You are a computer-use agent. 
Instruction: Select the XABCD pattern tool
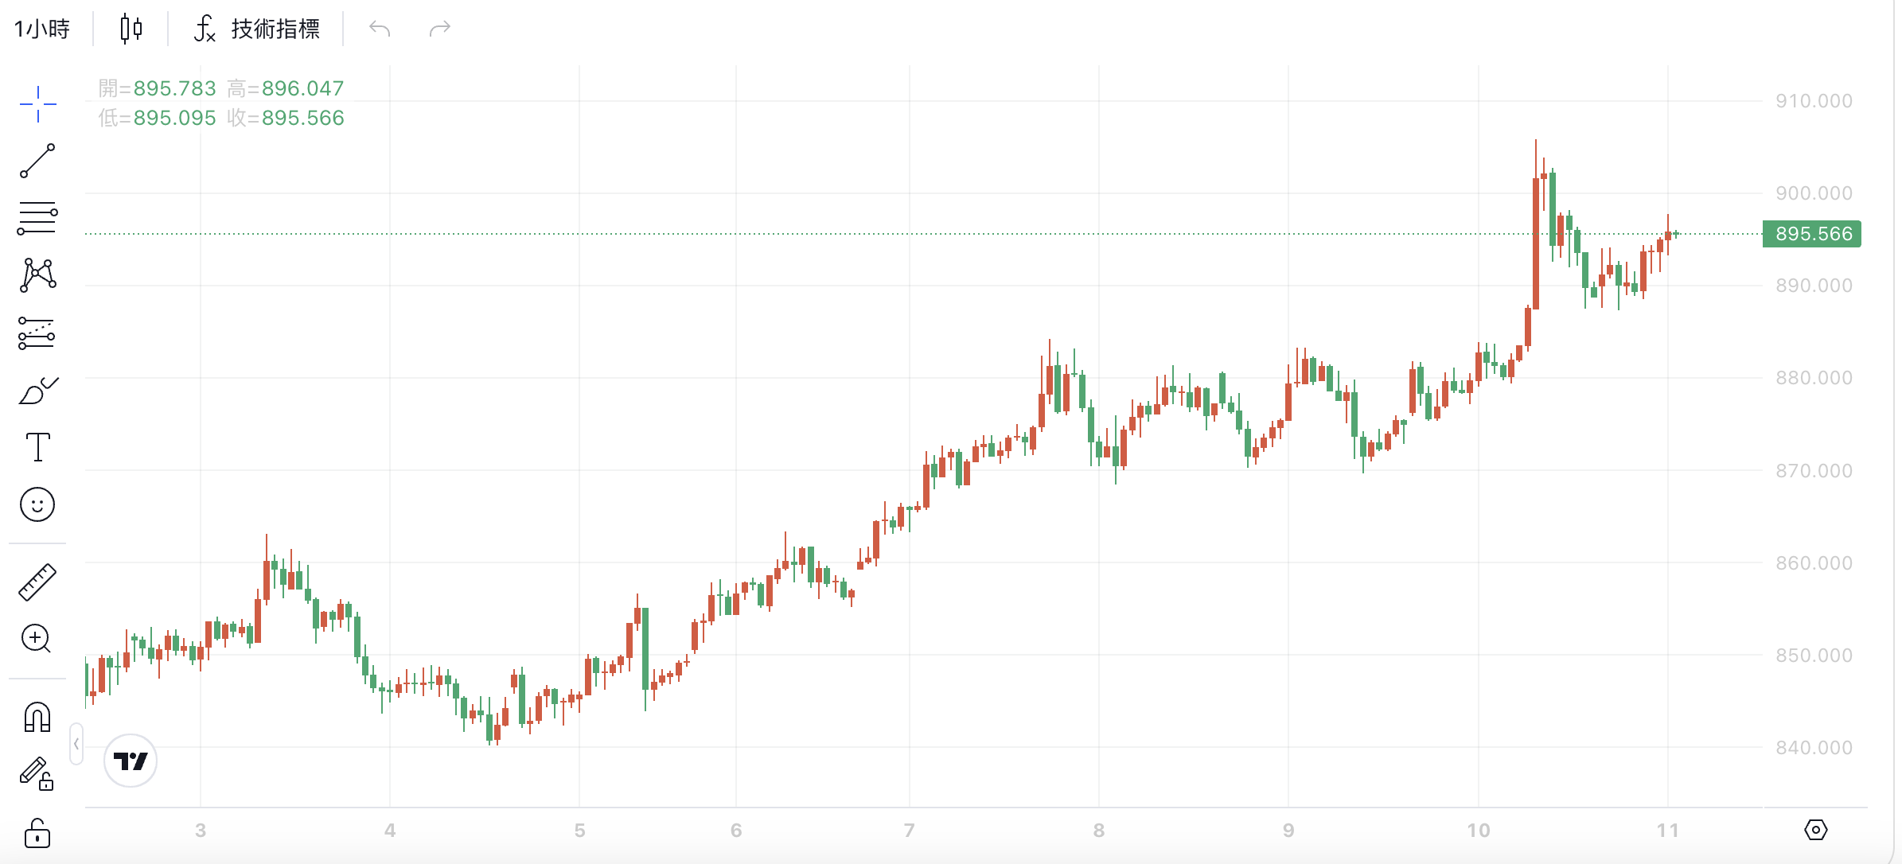point(37,275)
